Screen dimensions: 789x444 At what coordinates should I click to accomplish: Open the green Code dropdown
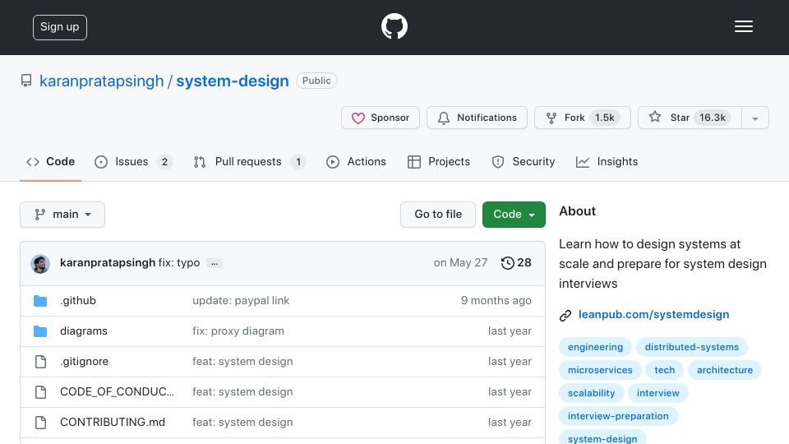514,215
